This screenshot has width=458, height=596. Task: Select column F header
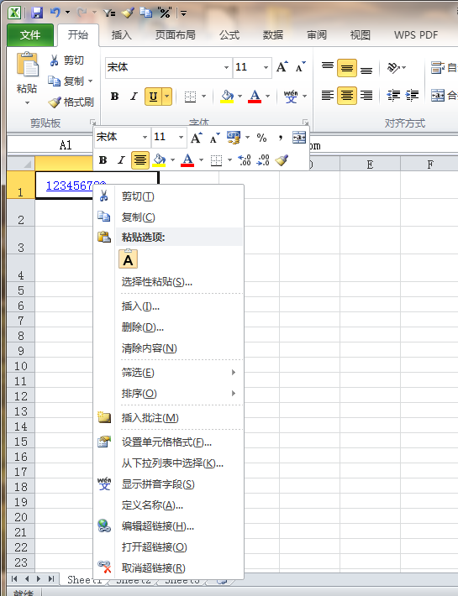pyautogui.click(x=429, y=165)
